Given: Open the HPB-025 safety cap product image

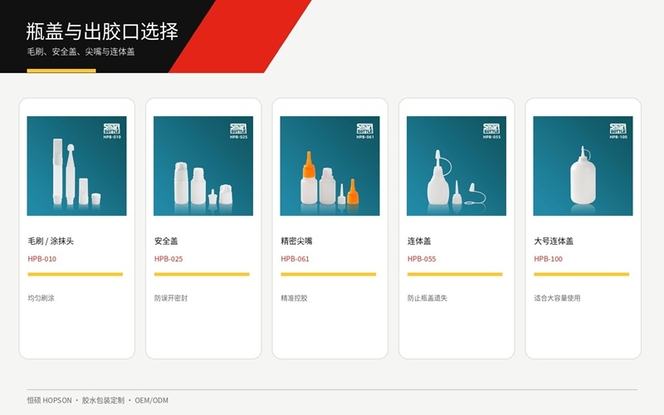Looking at the screenshot, I should click(203, 165).
